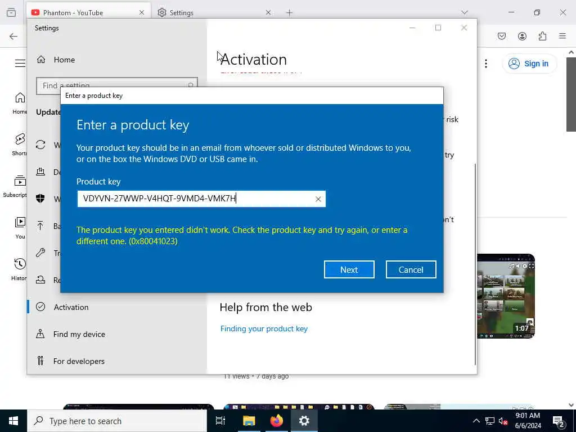Click the taskbar search box
The width and height of the screenshot is (576, 432).
[117, 421]
